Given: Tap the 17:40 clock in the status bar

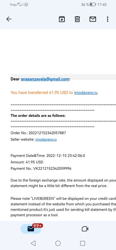Looking at the screenshot, I should tap(102, 4).
